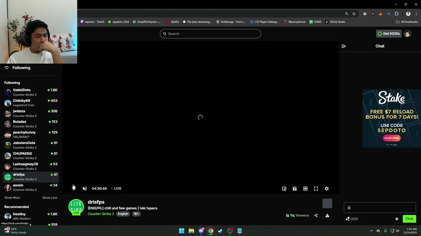Screen dimensions: 421x236
Task: Open Dota2ProTracker bookmark
Action: click(147, 22)
